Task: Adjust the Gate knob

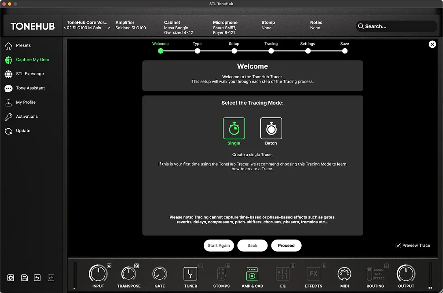Action: click(x=160, y=274)
